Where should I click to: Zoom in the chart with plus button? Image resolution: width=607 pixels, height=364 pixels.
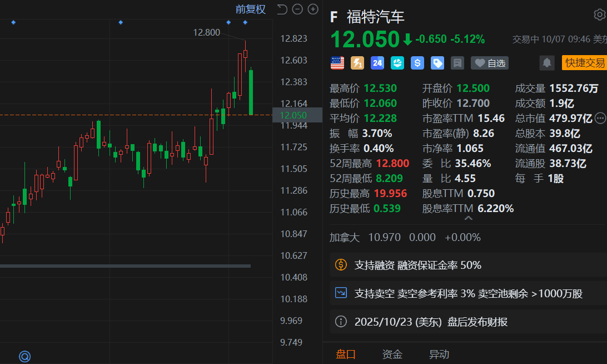(x=313, y=9)
